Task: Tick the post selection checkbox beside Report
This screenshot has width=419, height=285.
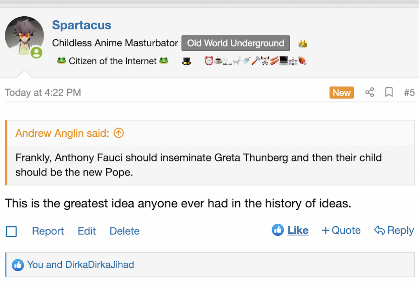Action: click(11, 231)
